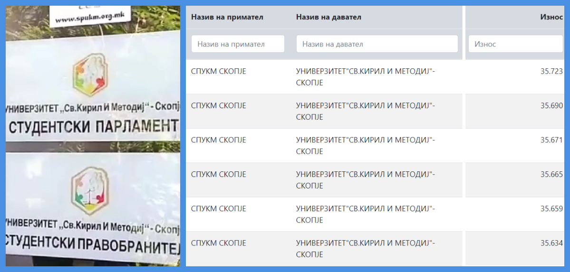Click the 'Назив на примател' filter input
The height and width of the screenshot is (272, 570).
pos(238,44)
